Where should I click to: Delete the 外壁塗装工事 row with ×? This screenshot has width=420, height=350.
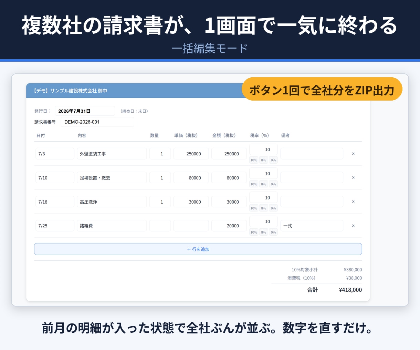(353, 154)
